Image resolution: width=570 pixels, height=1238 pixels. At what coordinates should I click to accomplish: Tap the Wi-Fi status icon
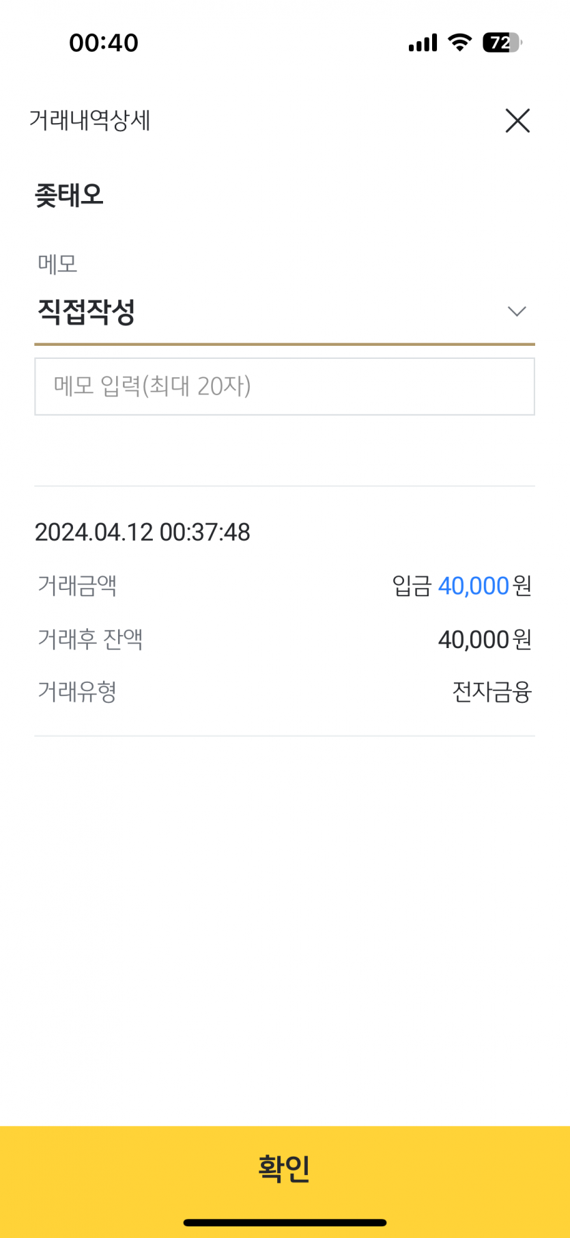[x=460, y=43]
